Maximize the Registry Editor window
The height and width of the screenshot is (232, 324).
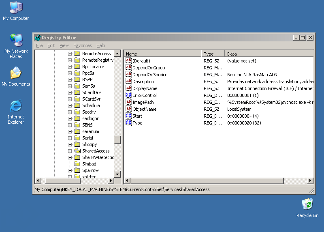303,38
